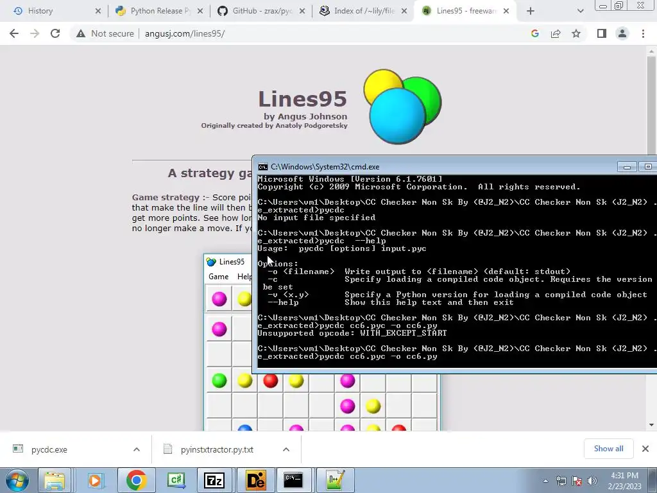
Task: Click Chrome icon in taskbar
Action: click(136, 480)
